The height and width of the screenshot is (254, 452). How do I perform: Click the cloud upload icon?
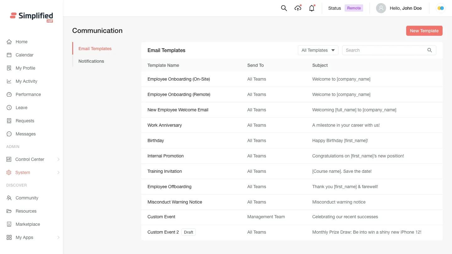pyautogui.click(x=298, y=8)
